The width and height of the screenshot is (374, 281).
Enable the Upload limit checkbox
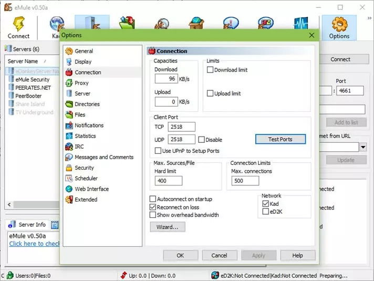pos(210,93)
